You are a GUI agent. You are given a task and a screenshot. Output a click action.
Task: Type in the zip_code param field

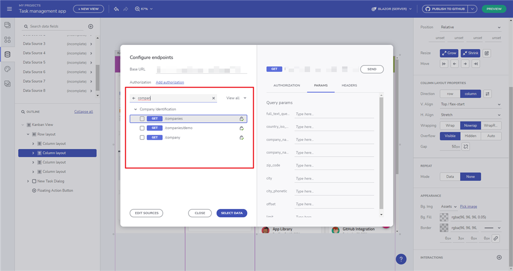(334, 166)
